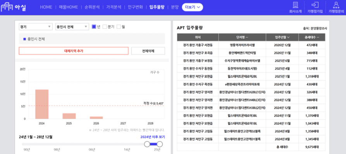The image size is (346, 154).
Task: Open the 경기 region dropdown
Action: coord(36,27)
